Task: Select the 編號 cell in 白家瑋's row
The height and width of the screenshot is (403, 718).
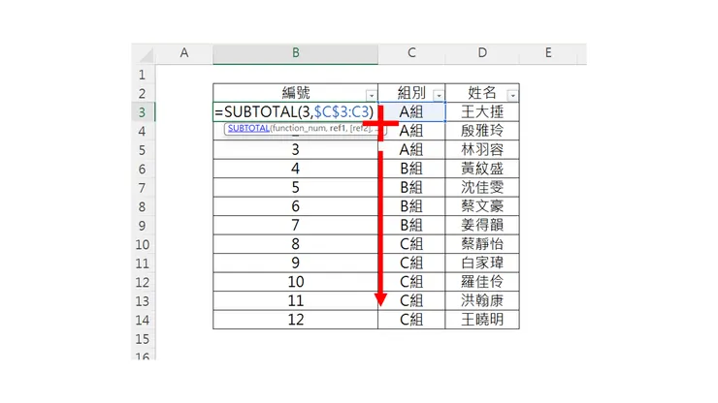Action: tap(295, 263)
